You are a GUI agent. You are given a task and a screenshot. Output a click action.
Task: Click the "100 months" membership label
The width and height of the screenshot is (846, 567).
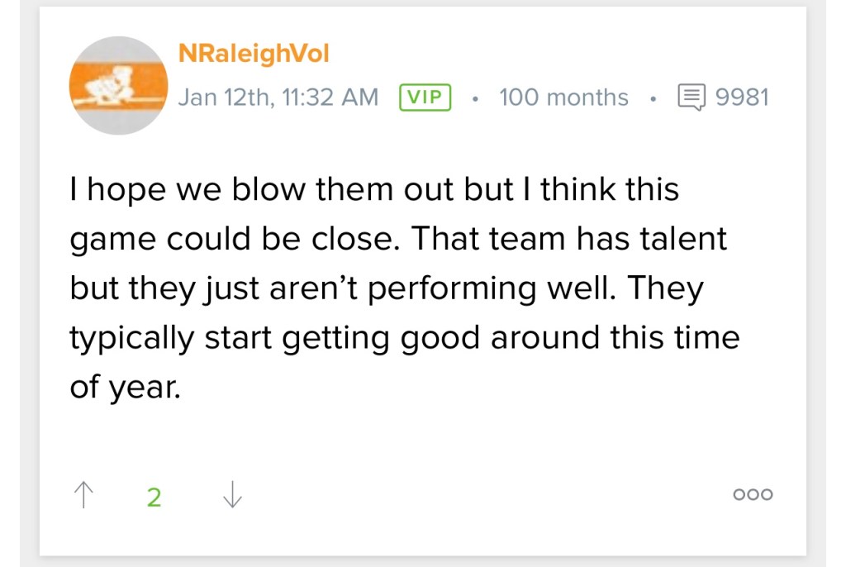[x=563, y=98]
